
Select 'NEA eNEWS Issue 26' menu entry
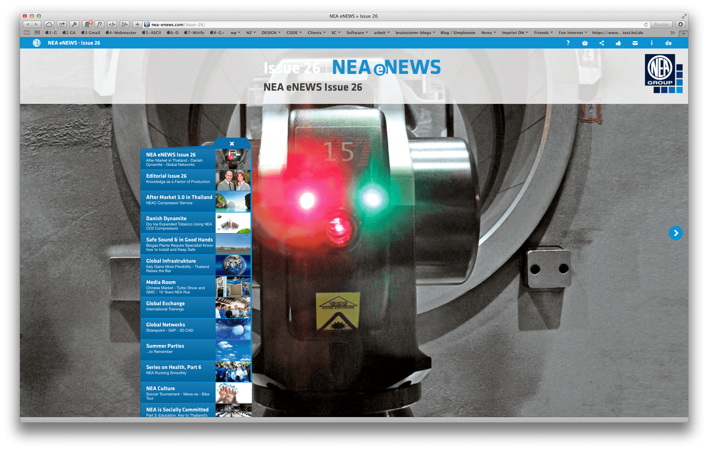(196, 159)
